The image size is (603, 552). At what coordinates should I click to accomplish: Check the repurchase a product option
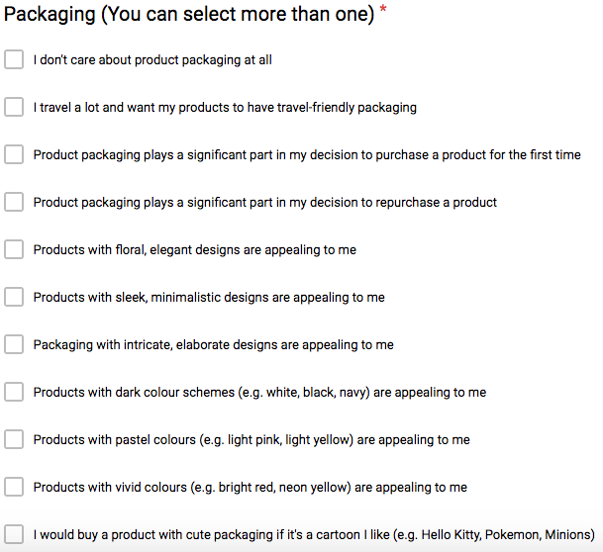click(14, 202)
